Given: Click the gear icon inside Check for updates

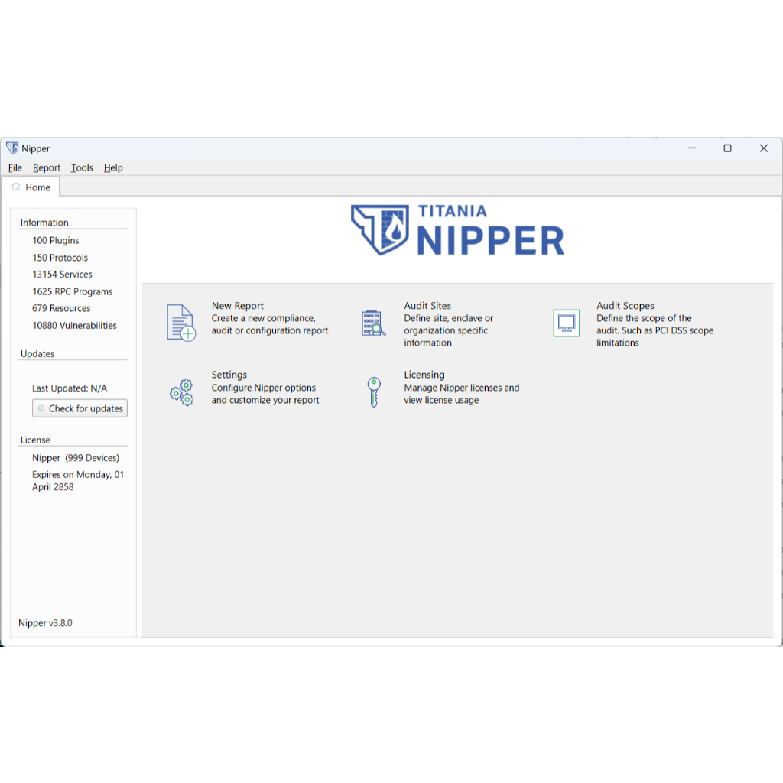Looking at the screenshot, I should click(x=41, y=408).
